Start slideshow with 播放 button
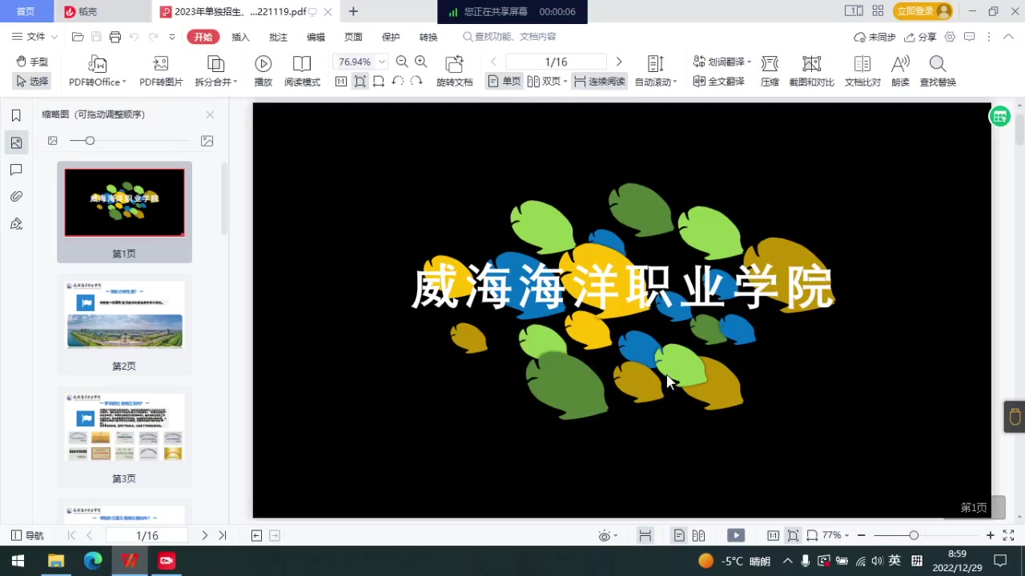 [263, 71]
